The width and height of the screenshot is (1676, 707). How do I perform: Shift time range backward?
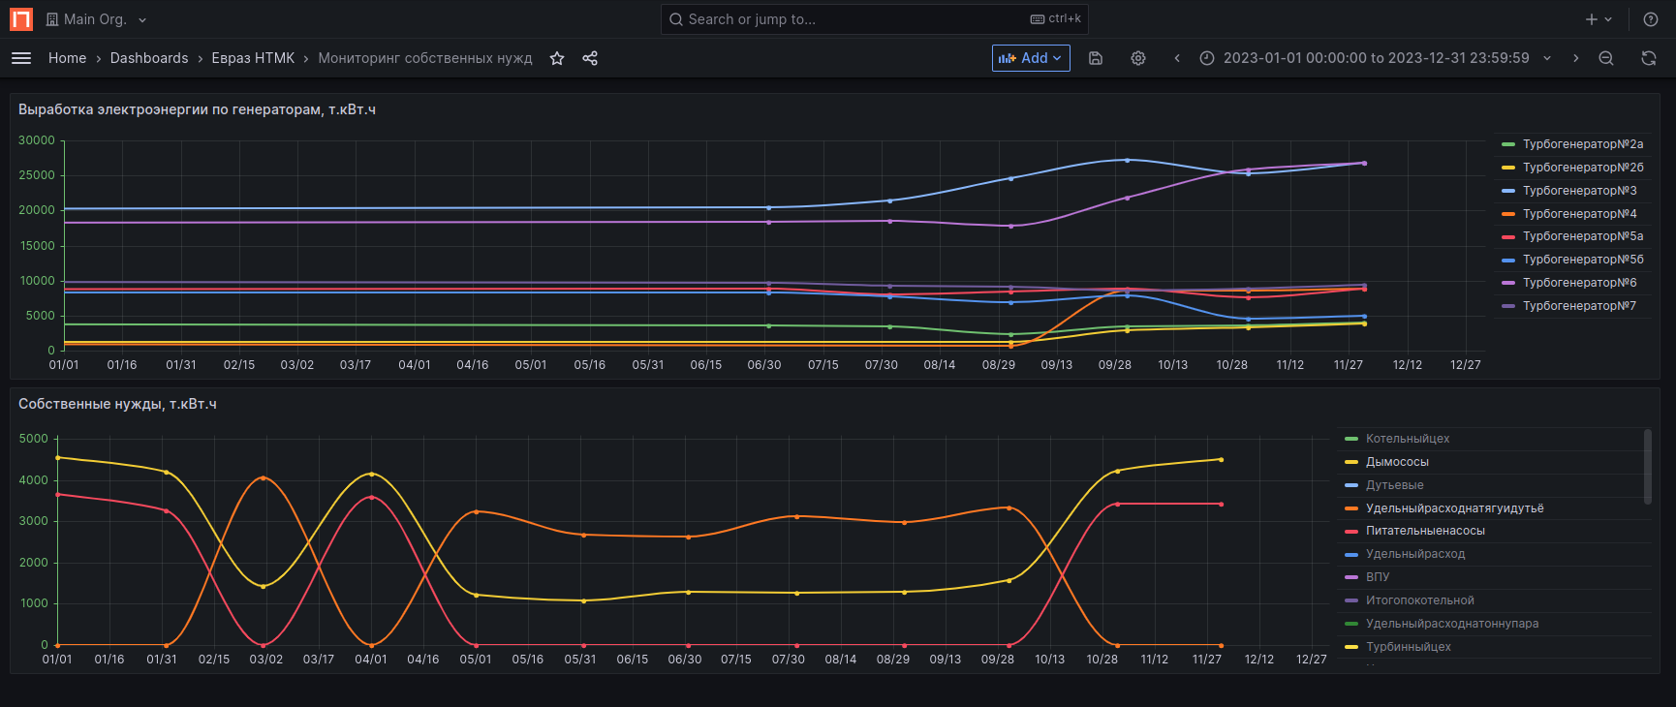[x=1177, y=58]
